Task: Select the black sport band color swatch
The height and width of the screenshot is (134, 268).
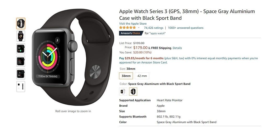Action: [133, 92]
